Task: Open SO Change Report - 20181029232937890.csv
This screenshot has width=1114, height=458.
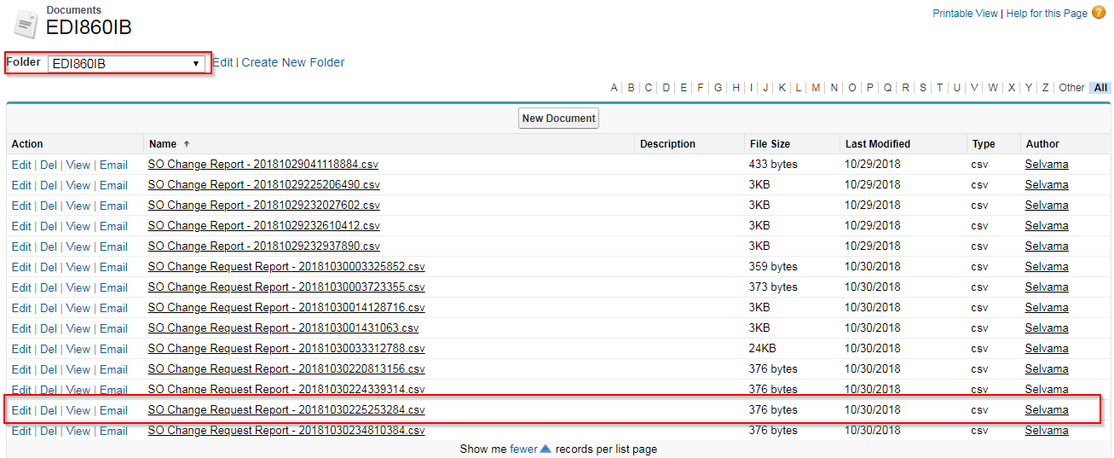Action: tap(264, 246)
